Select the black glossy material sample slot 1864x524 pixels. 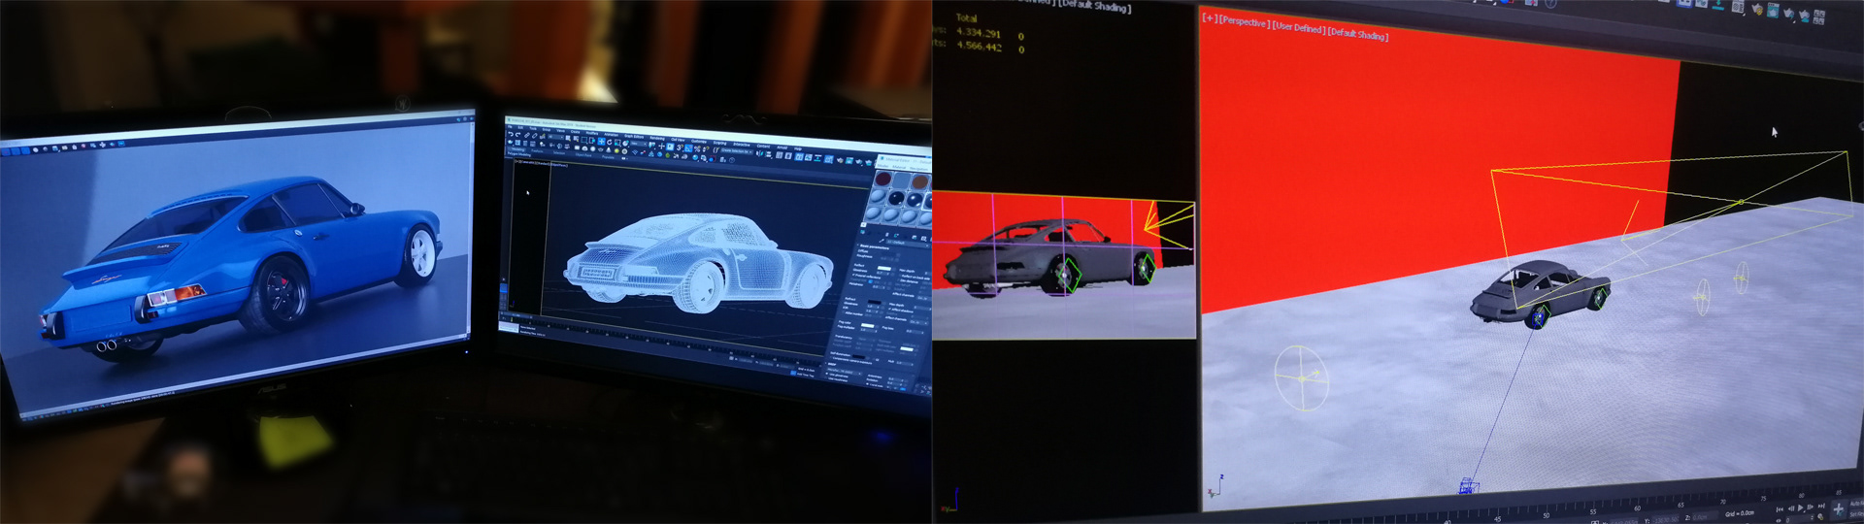pyautogui.click(x=897, y=199)
